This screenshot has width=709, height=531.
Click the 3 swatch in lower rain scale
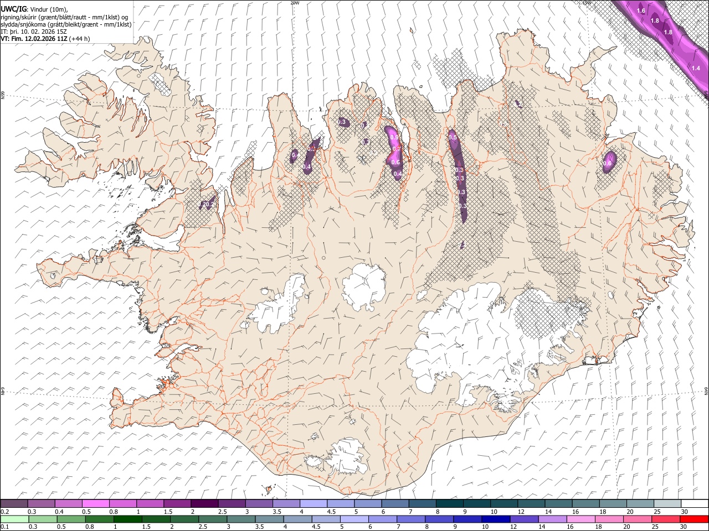coord(241,519)
